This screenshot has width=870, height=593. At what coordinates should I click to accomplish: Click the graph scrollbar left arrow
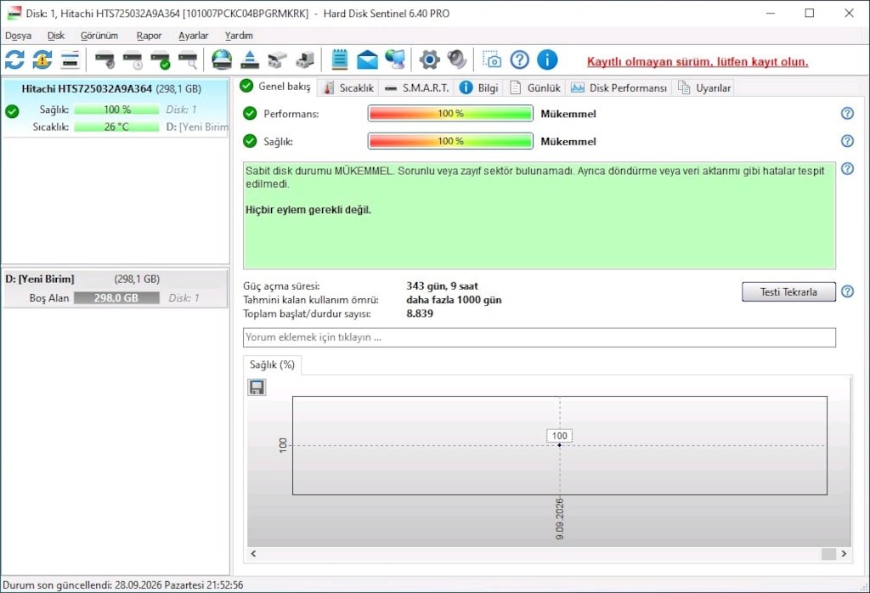click(x=253, y=554)
